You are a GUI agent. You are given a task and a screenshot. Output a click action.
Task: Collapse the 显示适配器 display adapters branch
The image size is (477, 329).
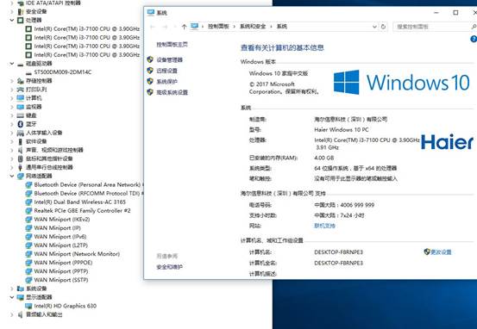click(x=12, y=297)
